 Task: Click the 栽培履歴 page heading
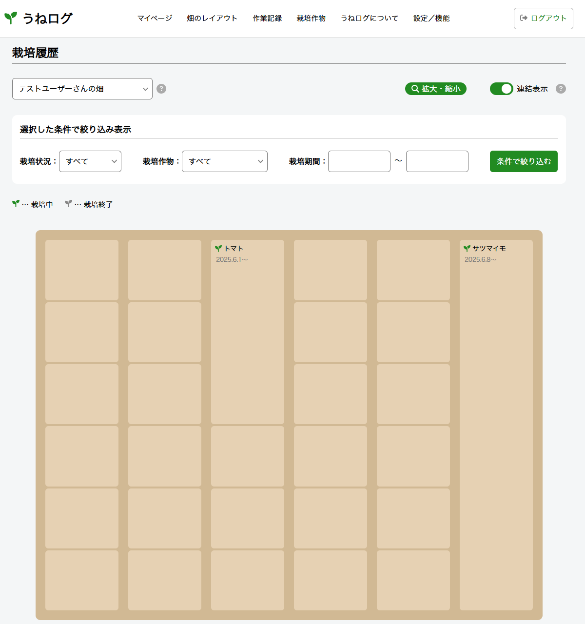click(x=35, y=53)
